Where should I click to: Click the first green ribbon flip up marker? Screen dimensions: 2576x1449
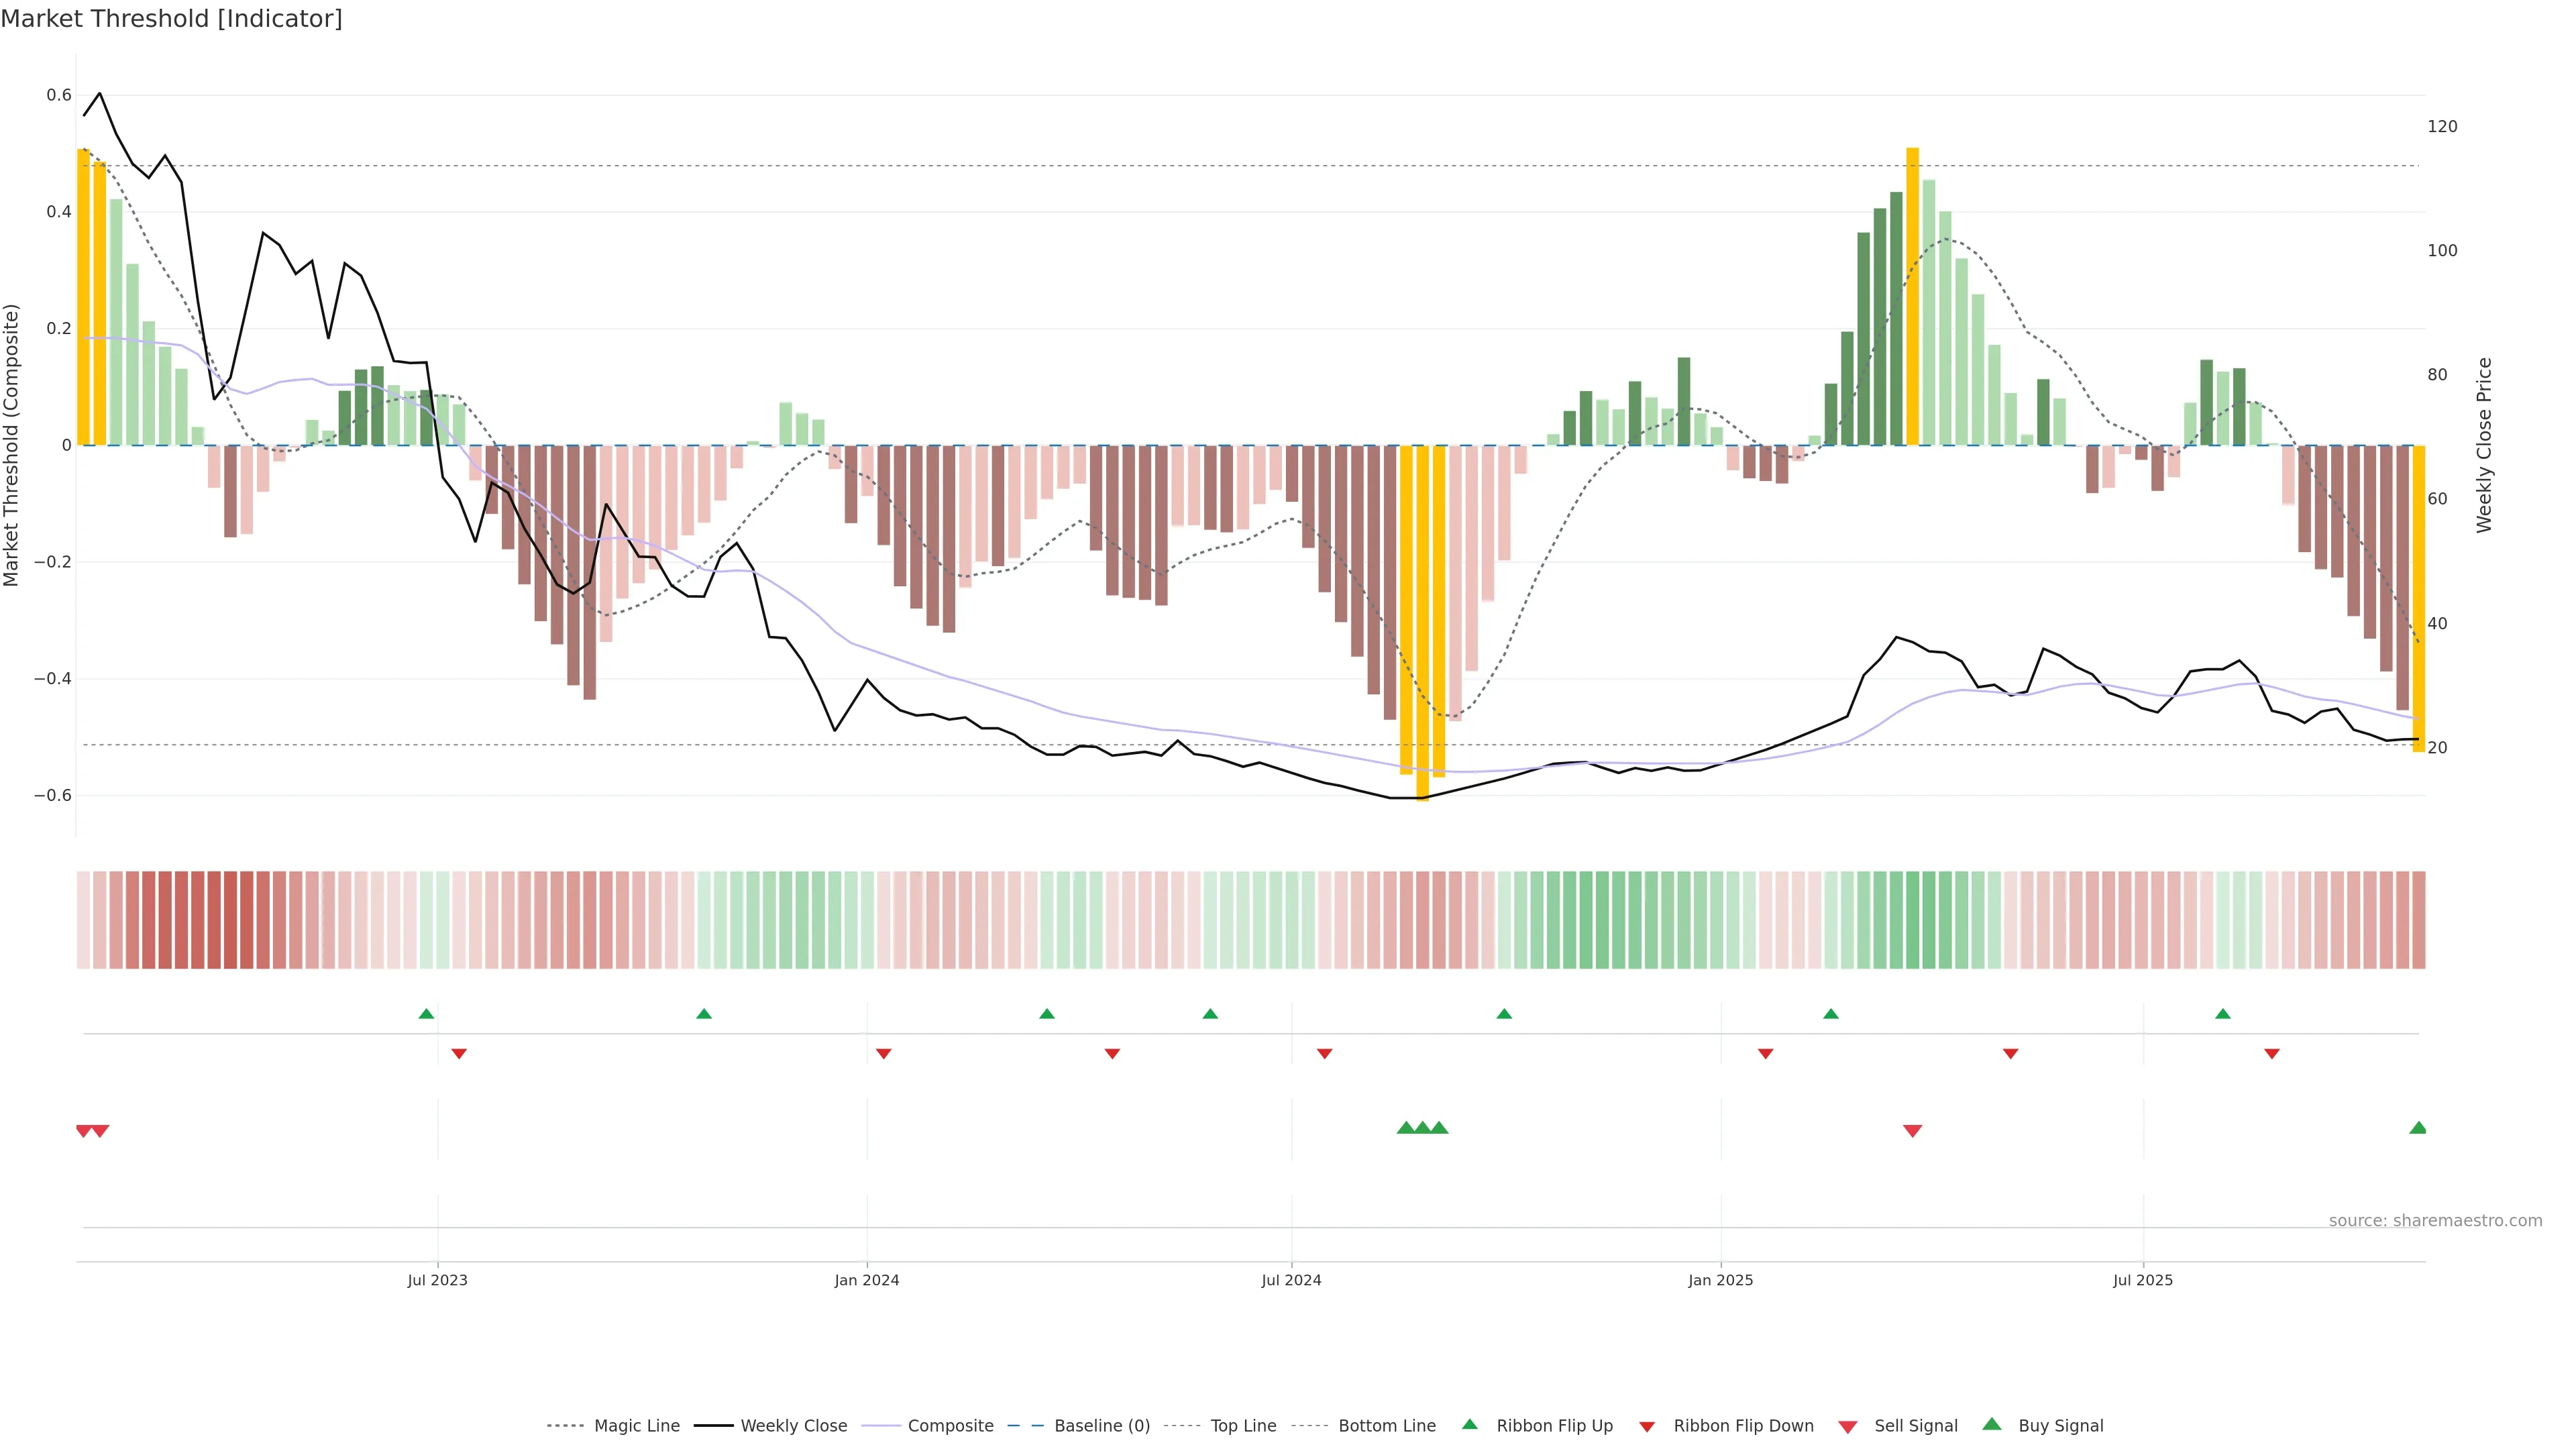(x=426, y=1014)
